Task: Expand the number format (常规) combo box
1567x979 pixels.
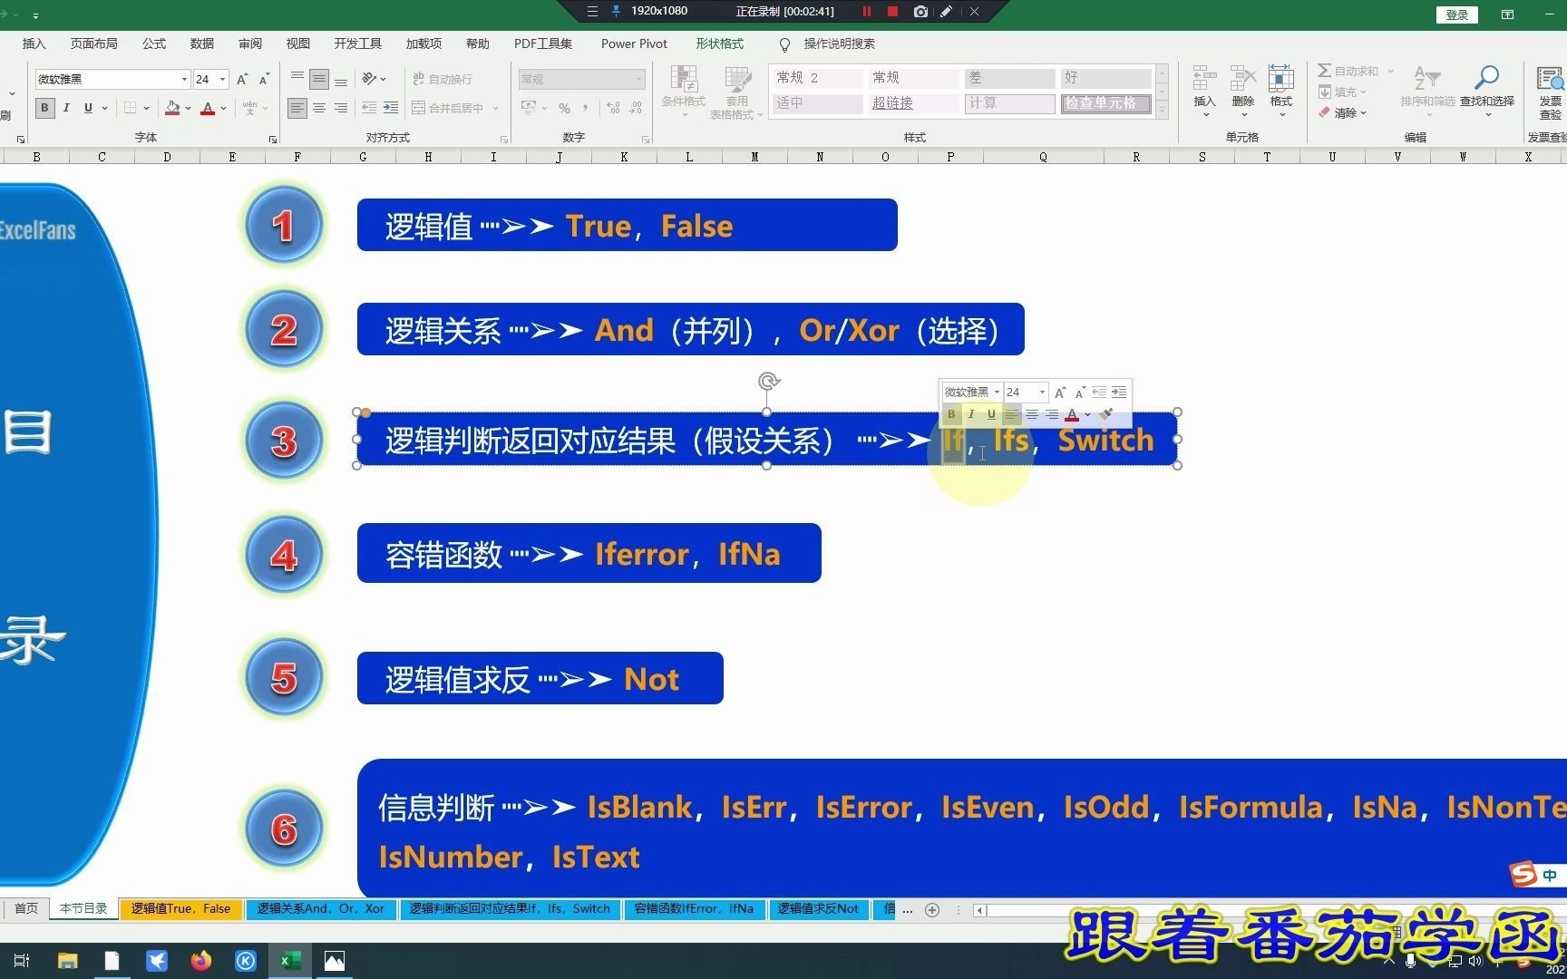Action: tap(638, 80)
